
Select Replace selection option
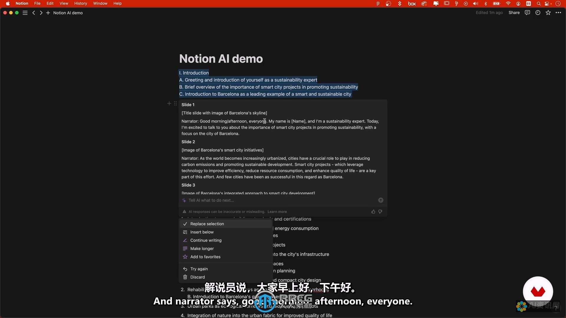click(207, 223)
